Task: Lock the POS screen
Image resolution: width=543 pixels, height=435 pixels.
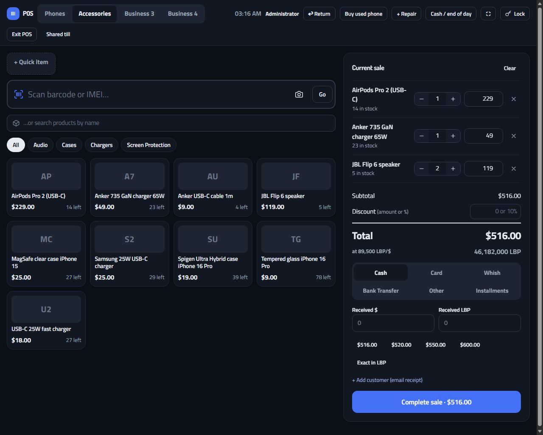Action: coord(515,14)
